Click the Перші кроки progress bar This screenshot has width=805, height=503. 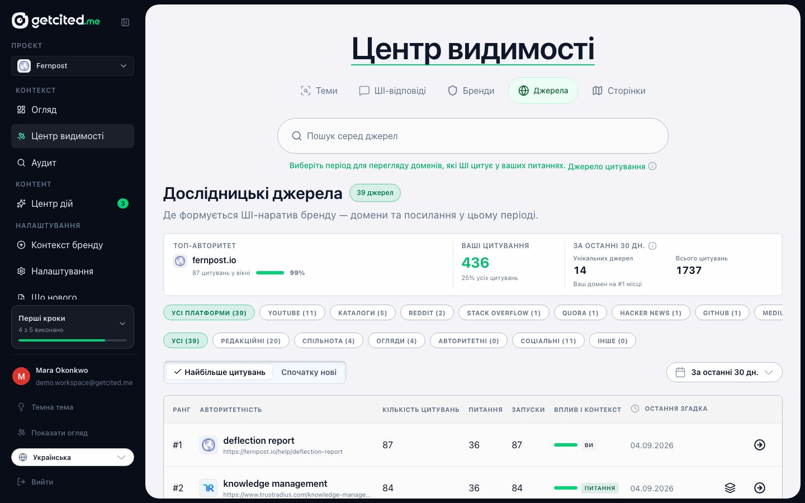point(73,340)
